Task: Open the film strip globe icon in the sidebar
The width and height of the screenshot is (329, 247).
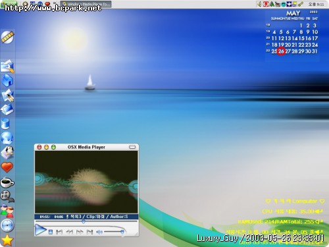Action: [7, 37]
